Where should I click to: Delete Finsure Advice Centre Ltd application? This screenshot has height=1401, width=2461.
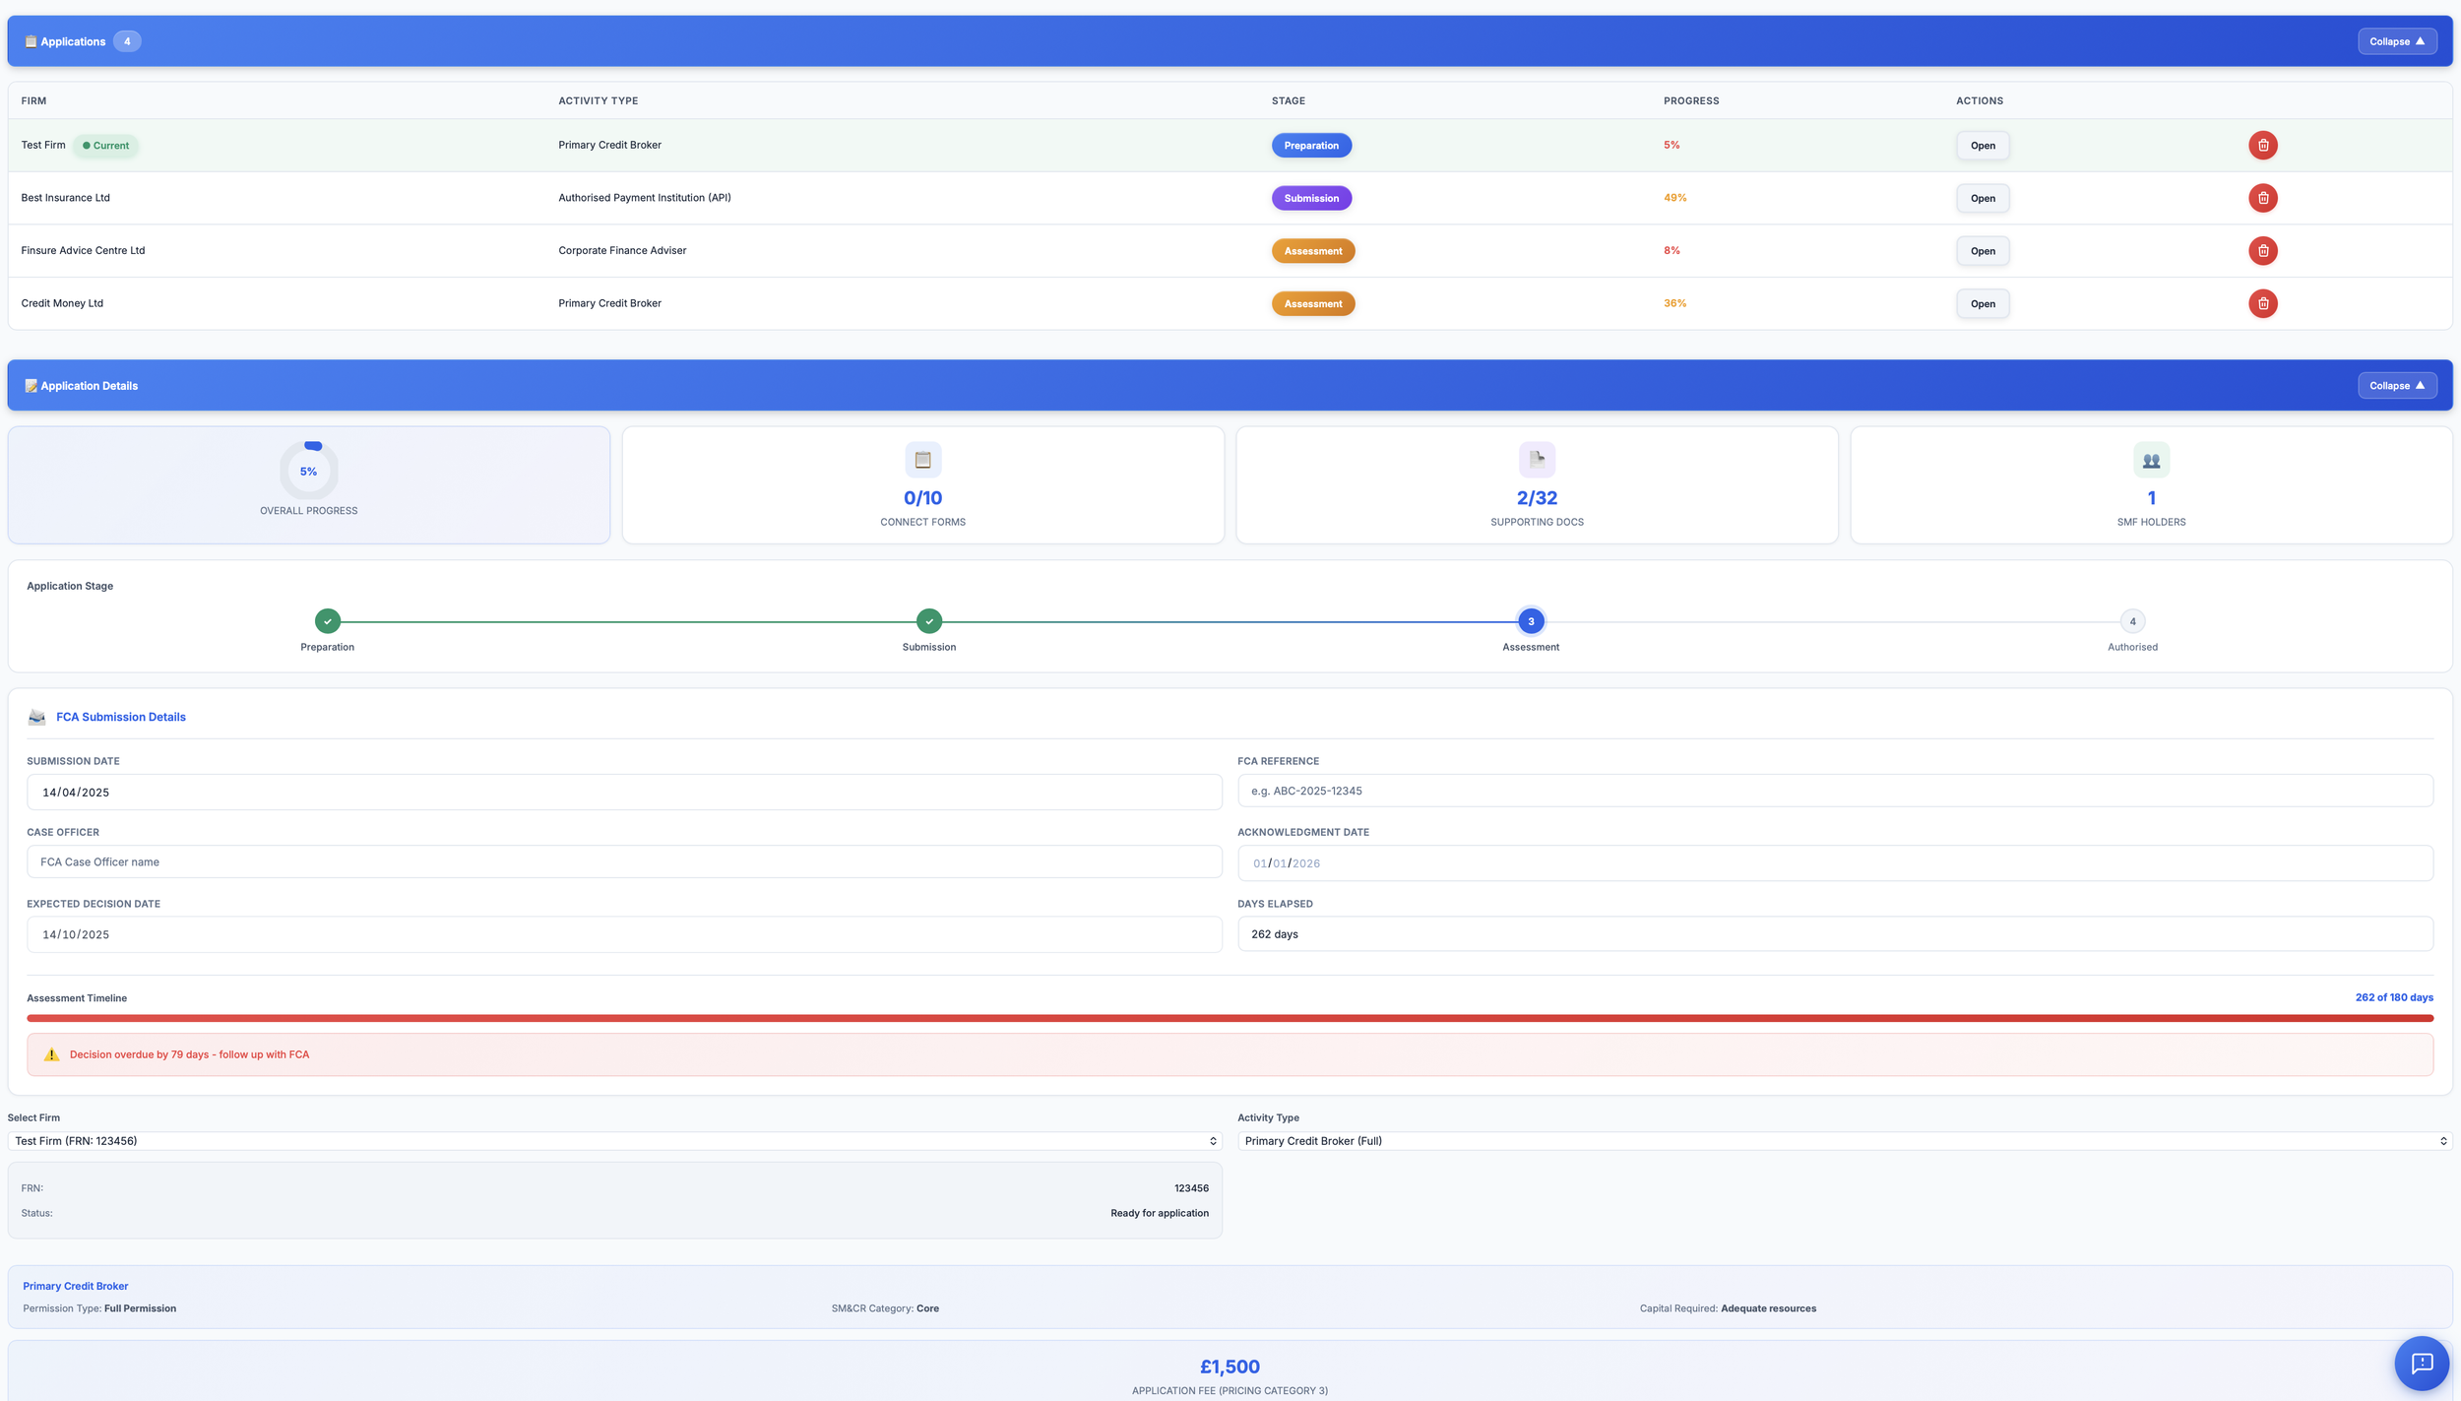coord(2262,251)
